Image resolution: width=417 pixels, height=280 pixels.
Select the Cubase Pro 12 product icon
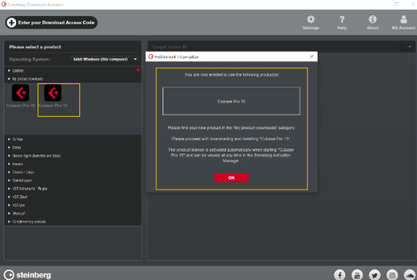click(20, 92)
